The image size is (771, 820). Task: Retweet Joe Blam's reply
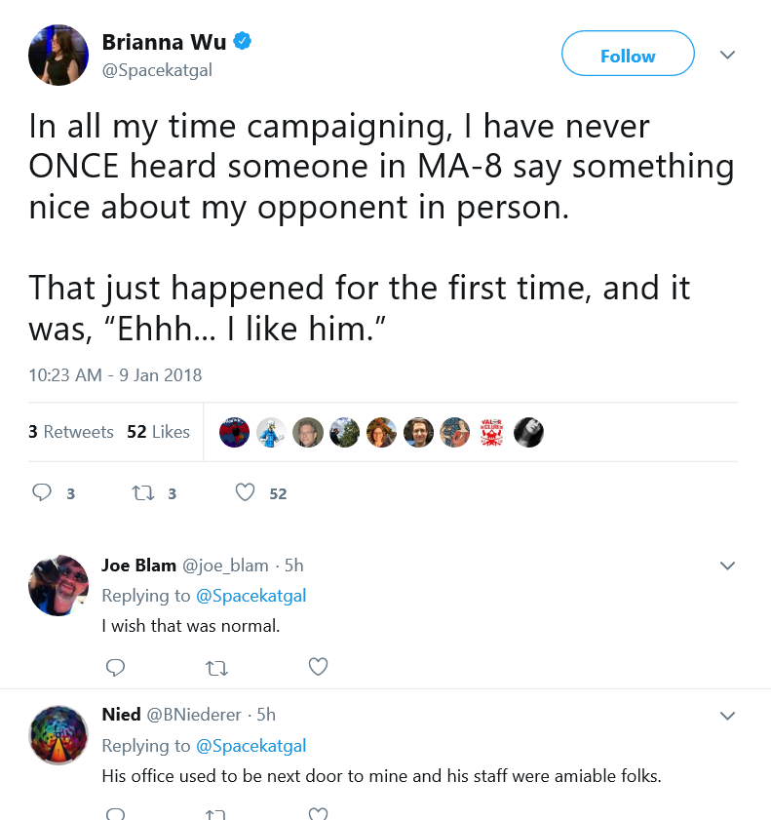[x=216, y=668]
